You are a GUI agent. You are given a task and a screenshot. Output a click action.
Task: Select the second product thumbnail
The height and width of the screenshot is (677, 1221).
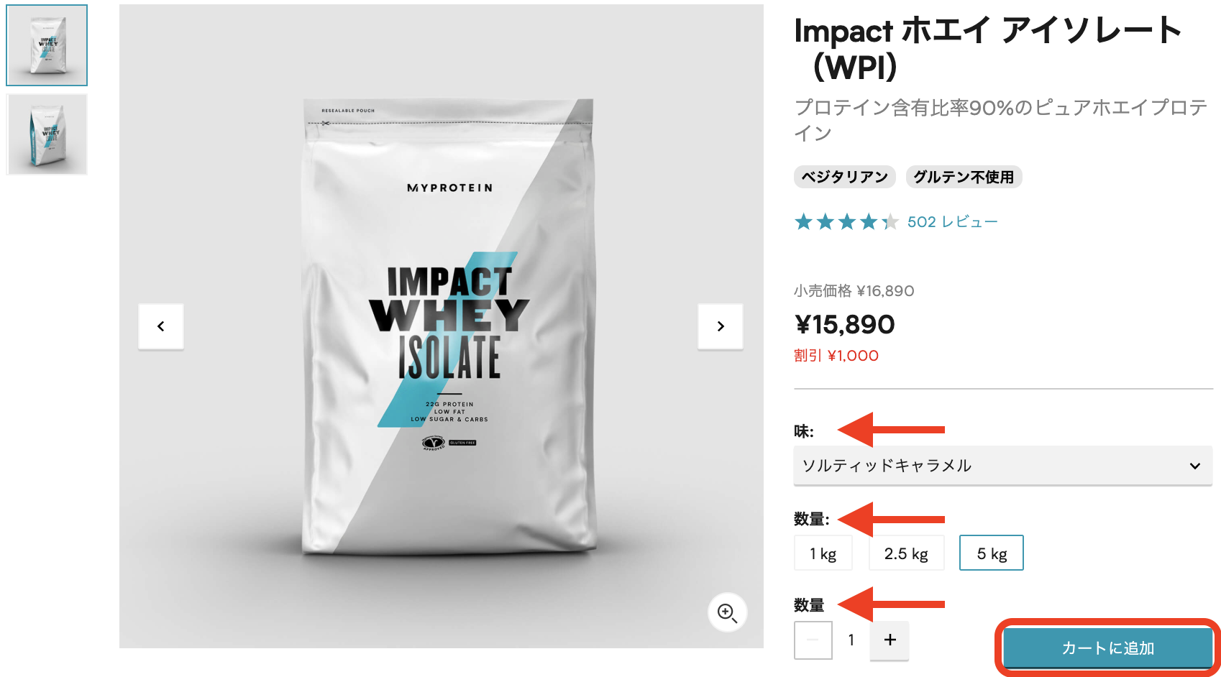pyautogui.click(x=47, y=134)
